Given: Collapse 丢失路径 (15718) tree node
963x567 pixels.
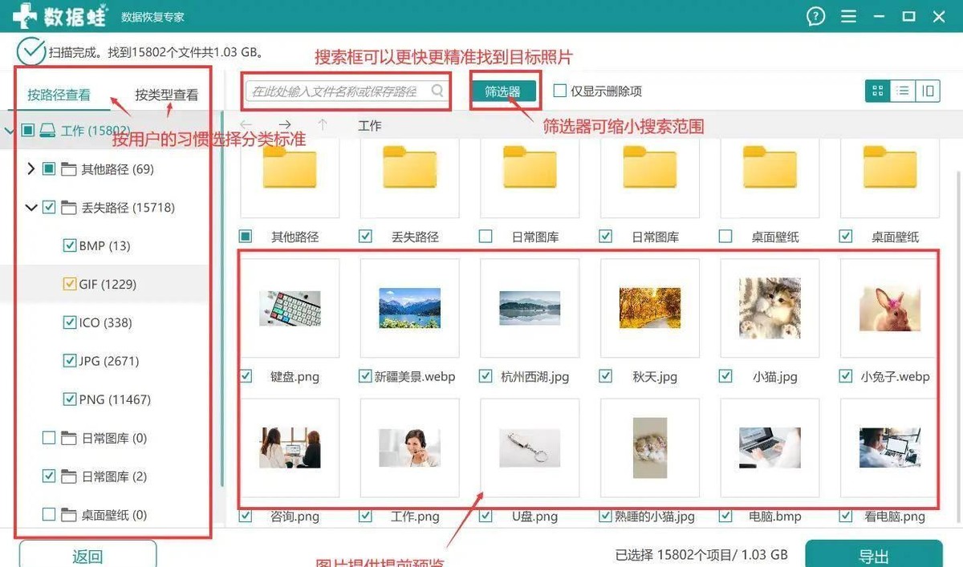Looking at the screenshot, I should pos(30,208).
